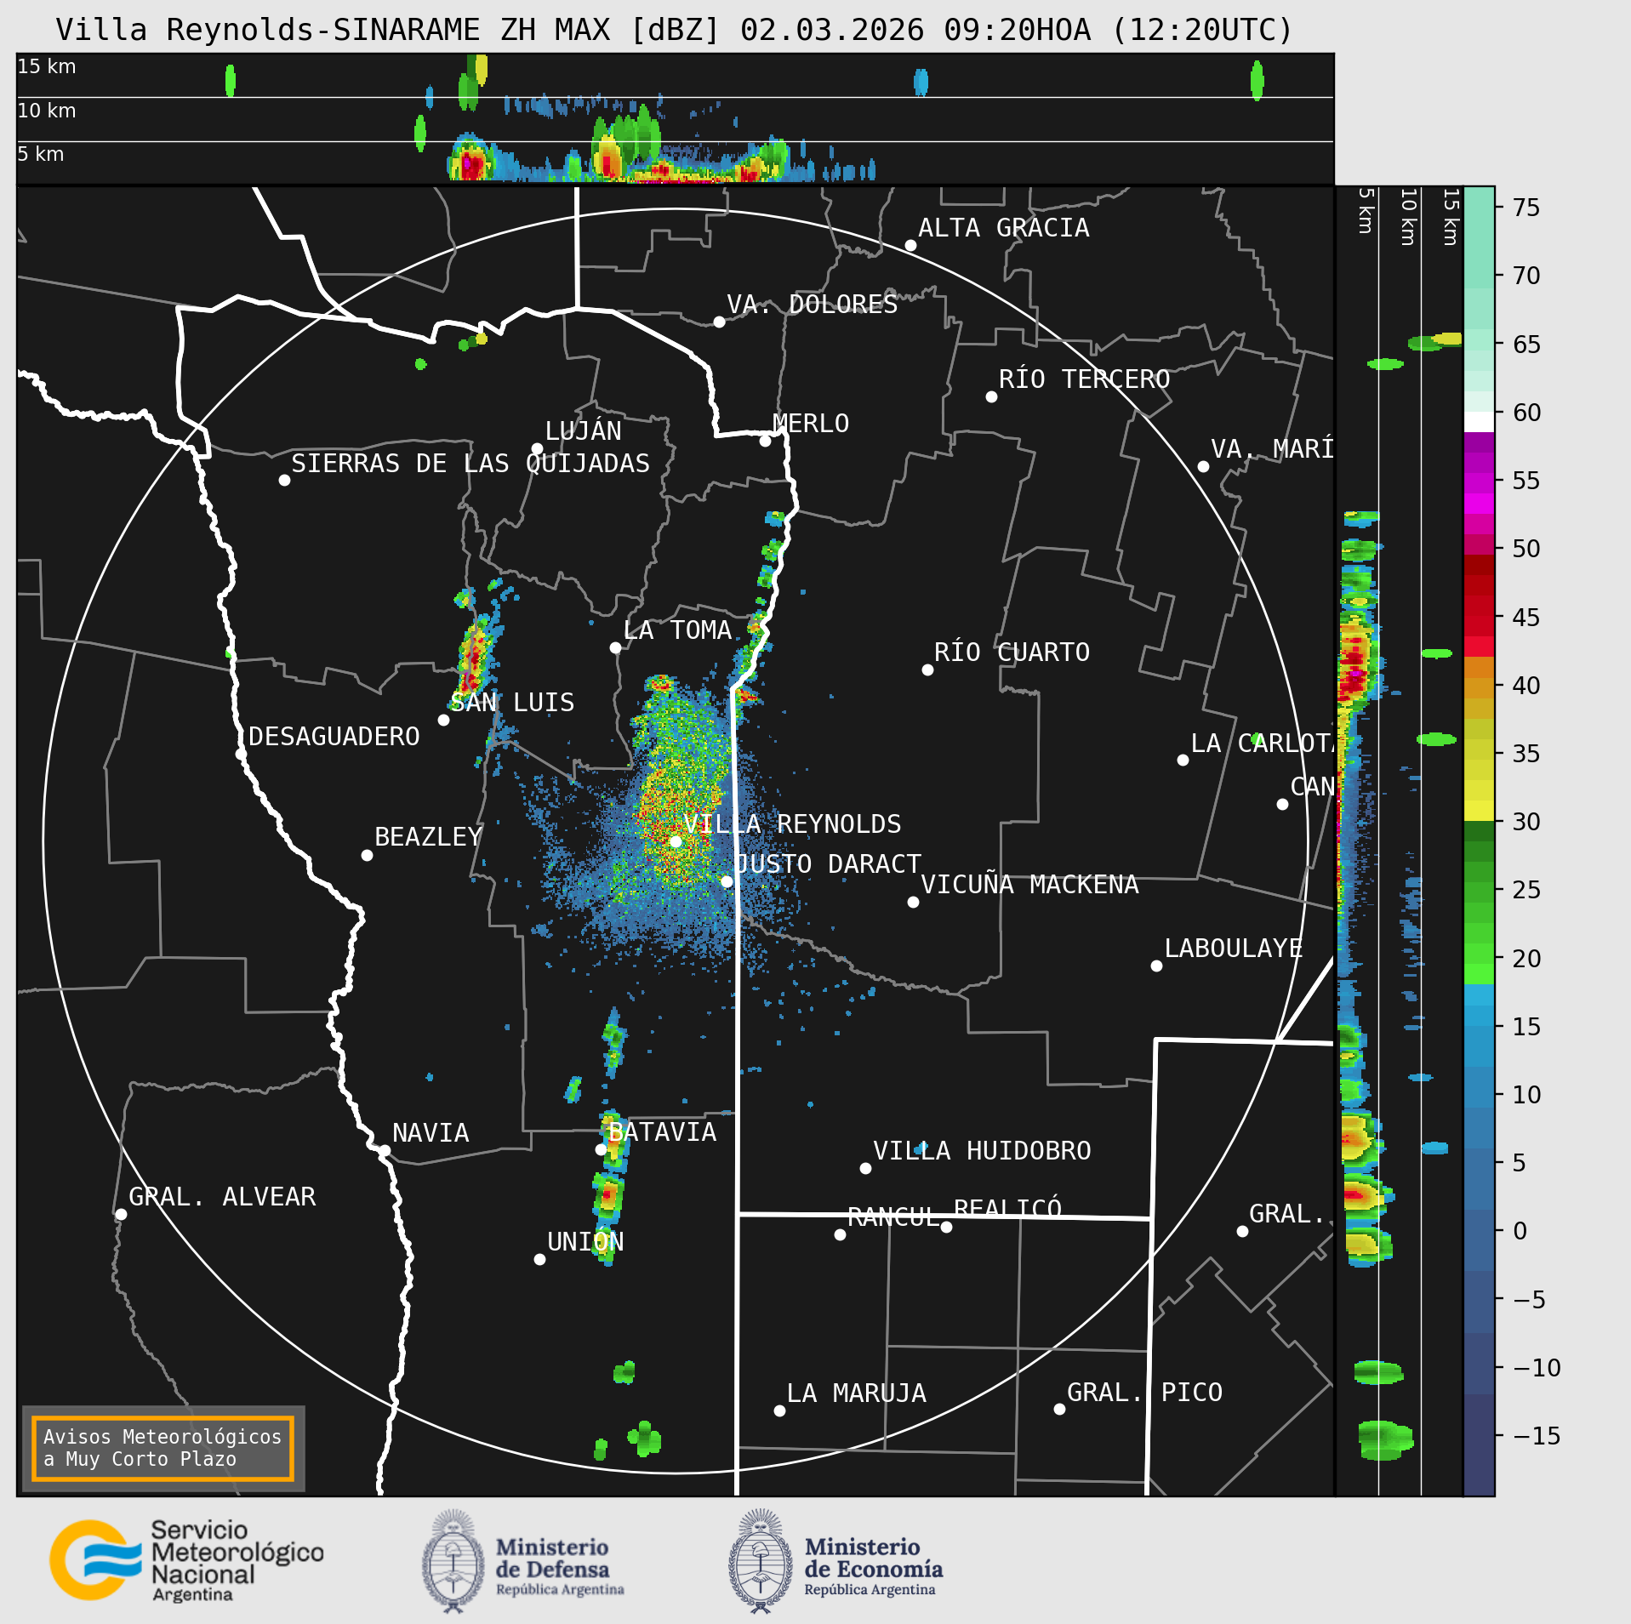Screen dimensions: 1631x1624
Task: Click the Rancul city dot
Action: click(840, 1234)
